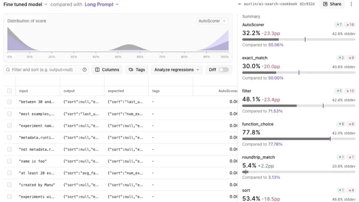Click the function_choice regressions badge showing 8
This screenshot has height=202, width=359.
(351, 124)
